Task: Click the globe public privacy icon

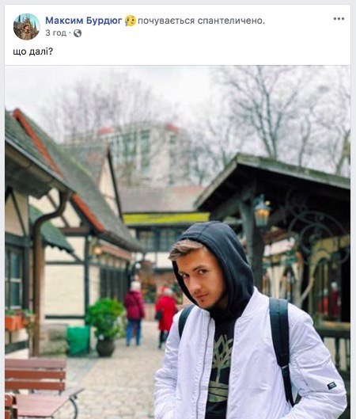Action: (78, 33)
